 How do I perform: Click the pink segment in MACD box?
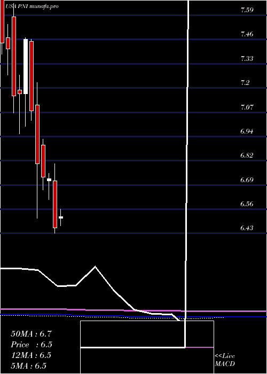click(x=199, y=347)
